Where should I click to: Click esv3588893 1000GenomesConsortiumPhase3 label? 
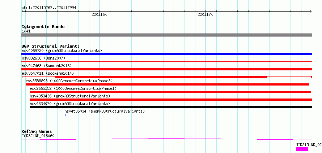click(69, 81)
